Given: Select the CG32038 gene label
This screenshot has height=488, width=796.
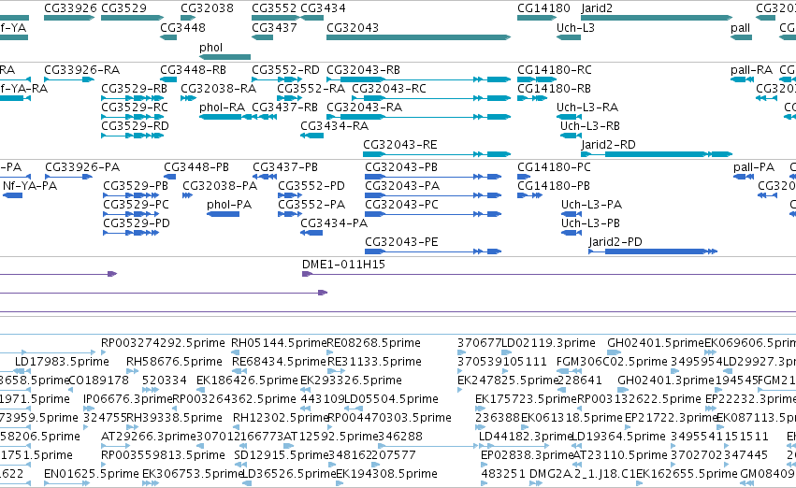Looking at the screenshot, I should point(207,8).
